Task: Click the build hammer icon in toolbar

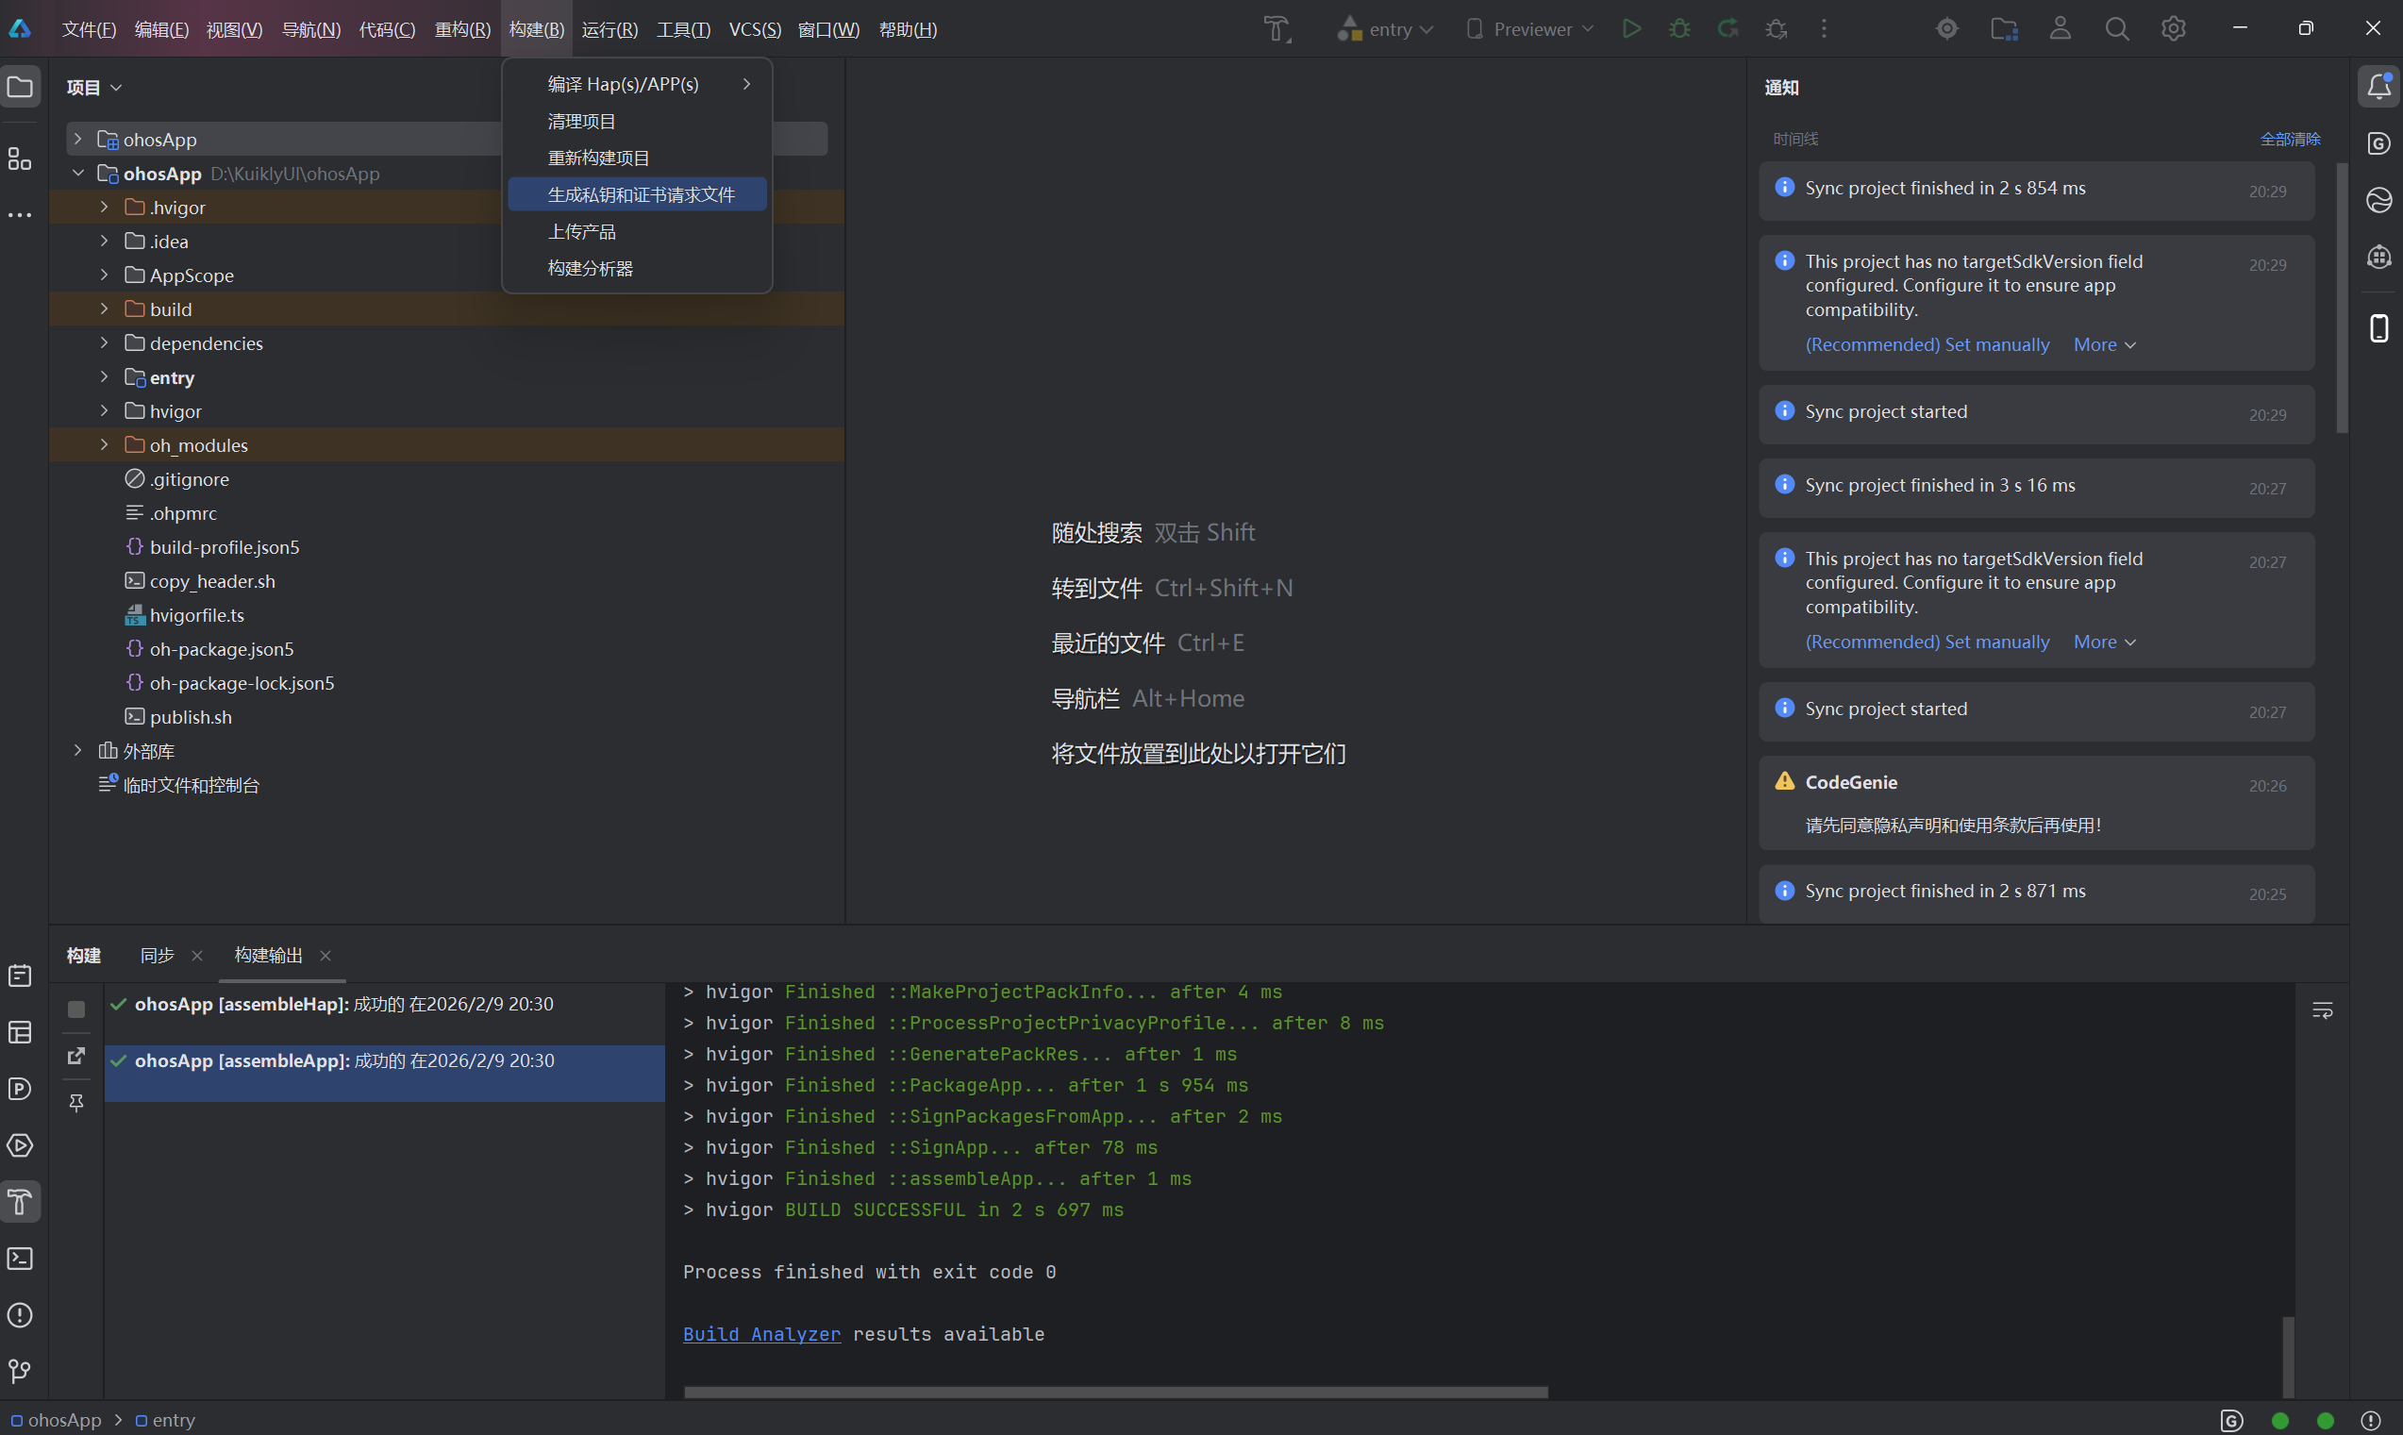Action: pos(1277,29)
